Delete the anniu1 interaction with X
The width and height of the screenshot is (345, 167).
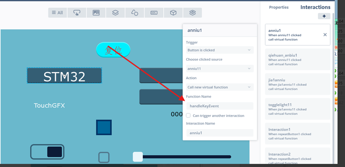click(x=325, y=35)
